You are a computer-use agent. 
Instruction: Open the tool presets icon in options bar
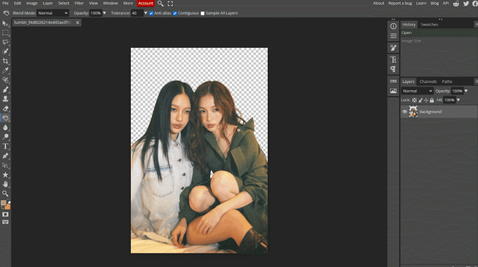coord(6,13)
